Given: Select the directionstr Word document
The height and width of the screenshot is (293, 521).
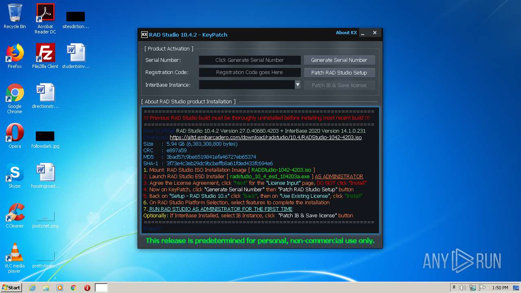Looking at the screenshot, I should pos(45,96).
